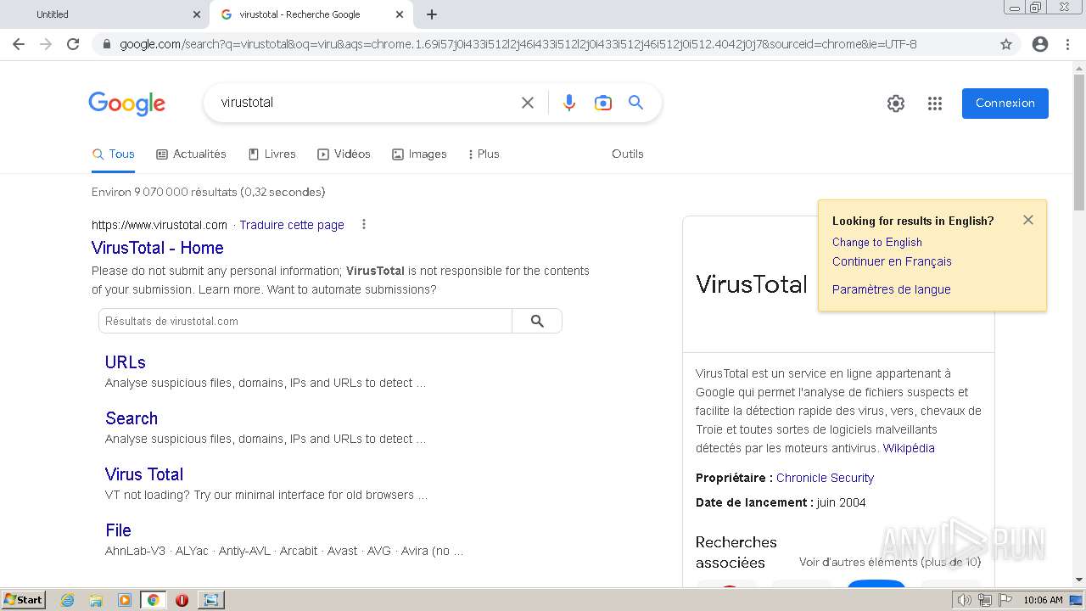Open Paramètres de langue
This screenshot has height=611, width=1086.
click(x=891, y=289)
